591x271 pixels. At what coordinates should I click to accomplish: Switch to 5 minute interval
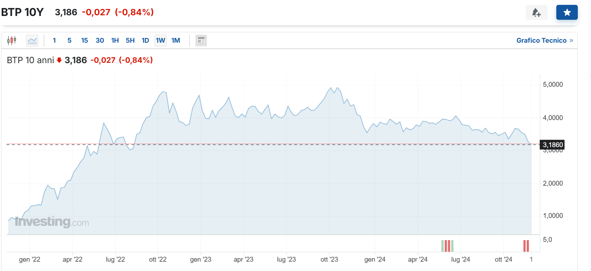tap(69, 41)
